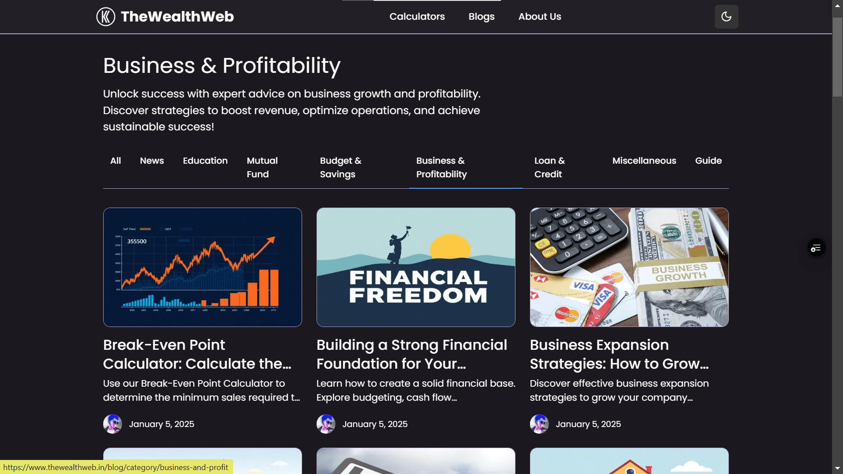This screenshot has height=474, width=843.
Task: Open the floating accessibility widget icon
Action: click(x=816, y=248)
